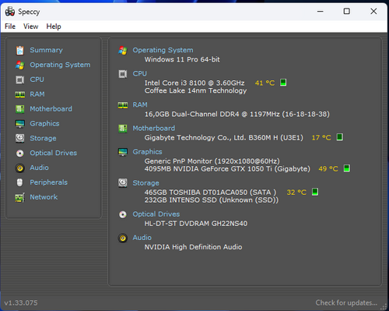
Task: Click the Windows flag icon in summary panel
Action: tap(123, 51)
